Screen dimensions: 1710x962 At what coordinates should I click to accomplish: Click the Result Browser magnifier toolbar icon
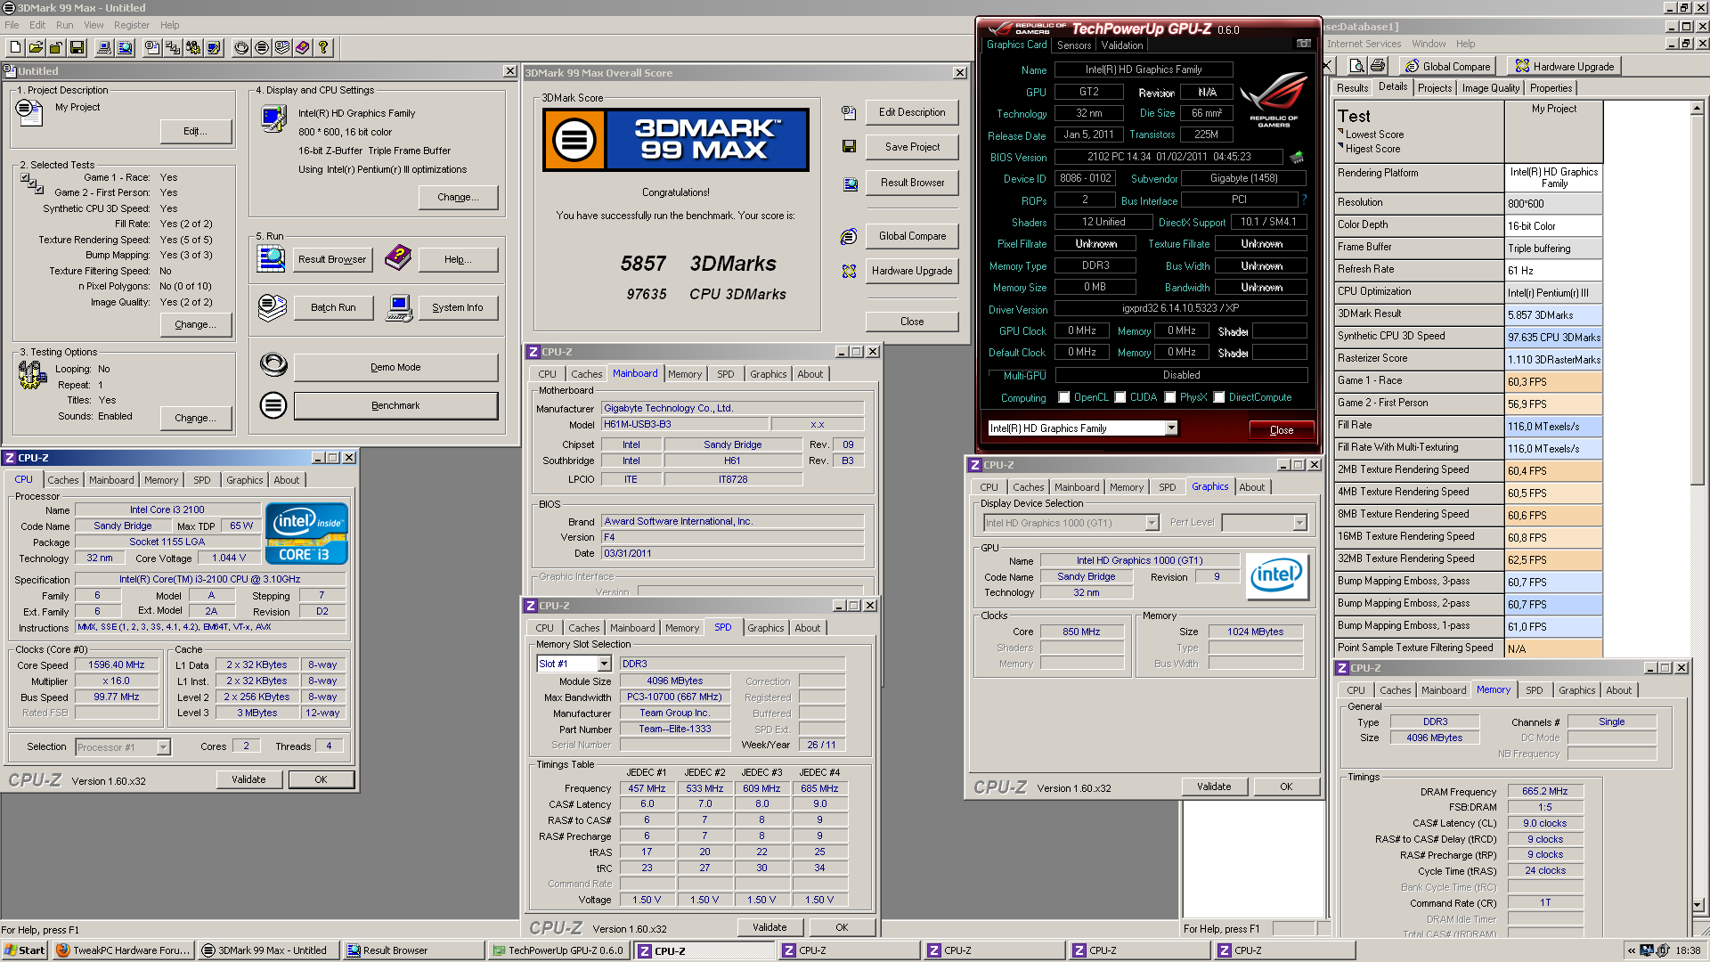click(125, 47)
